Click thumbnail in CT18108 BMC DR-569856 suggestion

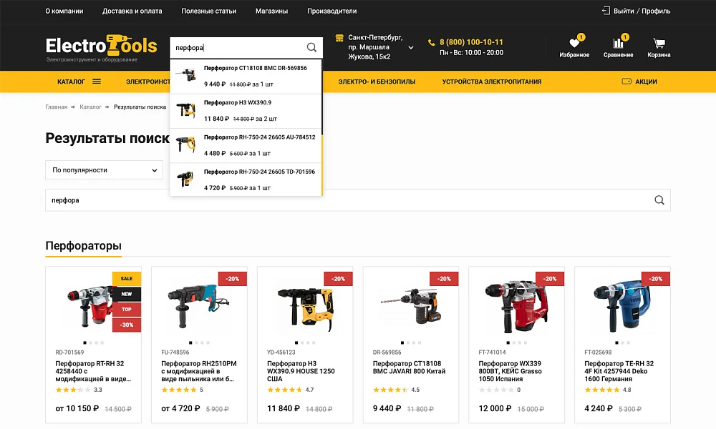186,75
